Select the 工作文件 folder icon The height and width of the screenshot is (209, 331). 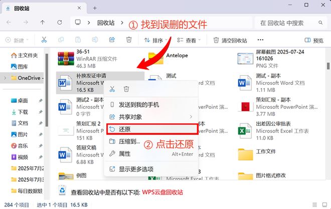245,154
